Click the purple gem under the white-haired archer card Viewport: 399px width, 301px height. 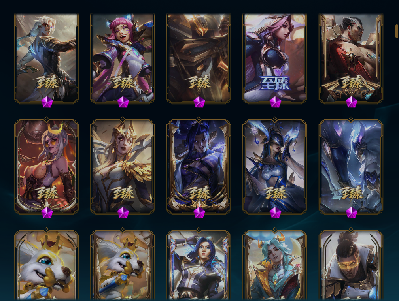[x=47, y=102]
